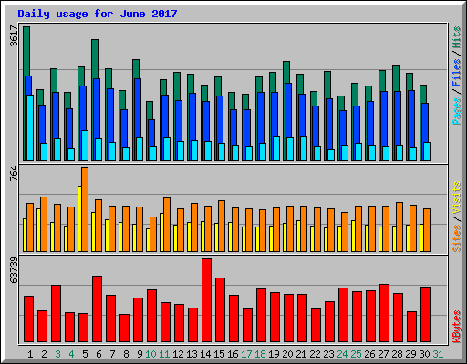
Task: Select the green Hits bar on day 1
Action: click(x=26, y=51)
